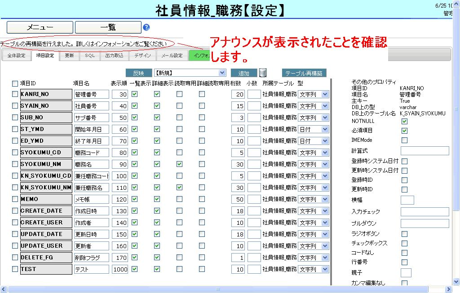Uncheck the NOTNULL property checkbox
The width and height of the screenshot is (460, 293).
coord(404,121)
